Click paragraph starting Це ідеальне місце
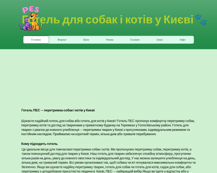This screenshot has width=217, height=173. click(109, 160)
